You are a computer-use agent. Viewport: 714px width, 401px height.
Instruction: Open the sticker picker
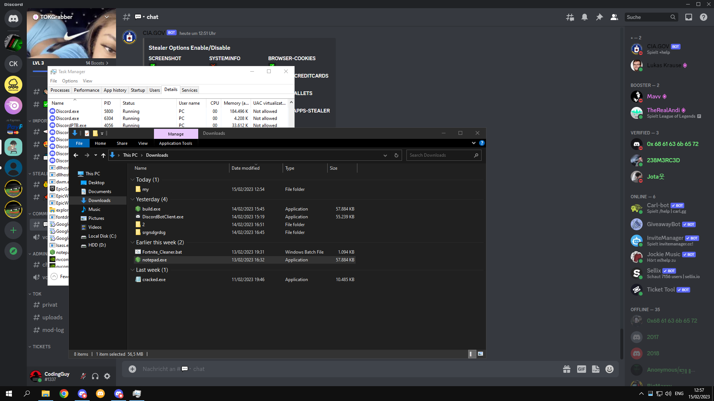[596, 369]
